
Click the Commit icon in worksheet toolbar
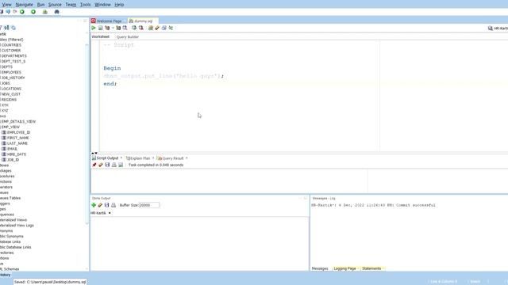tap(134, 28)
